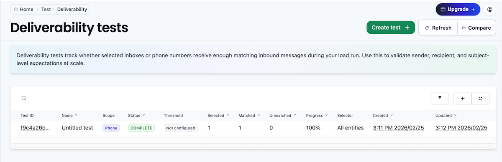Click the Test ID column header
Viewport: 502px width, 162px height.
pos(27,115)
